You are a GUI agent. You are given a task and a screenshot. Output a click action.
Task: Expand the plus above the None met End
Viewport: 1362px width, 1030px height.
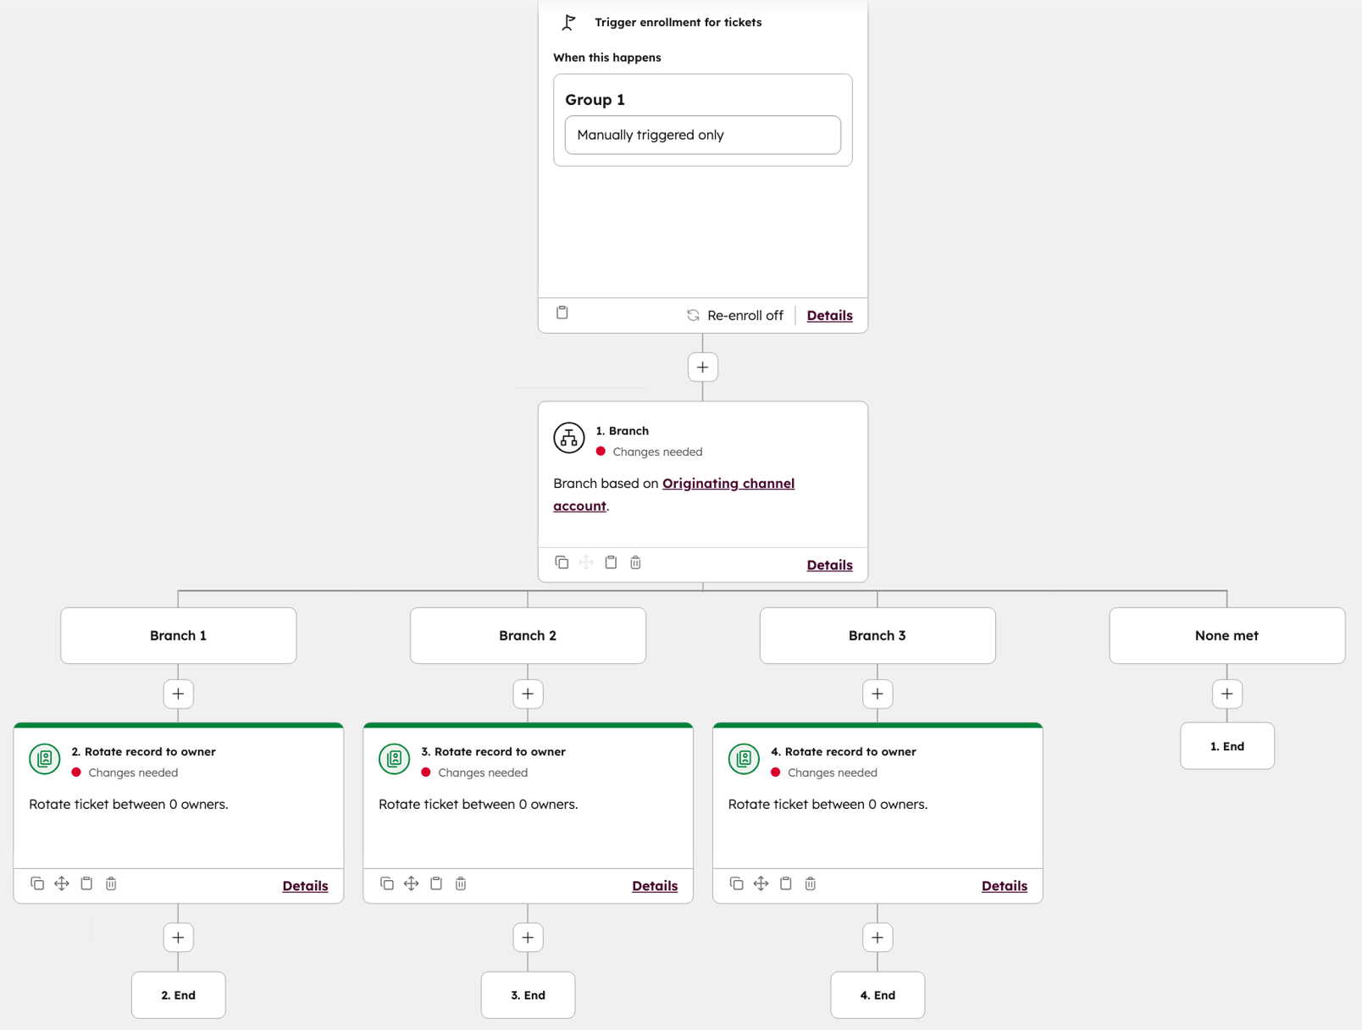click(x=1226, y=693)
